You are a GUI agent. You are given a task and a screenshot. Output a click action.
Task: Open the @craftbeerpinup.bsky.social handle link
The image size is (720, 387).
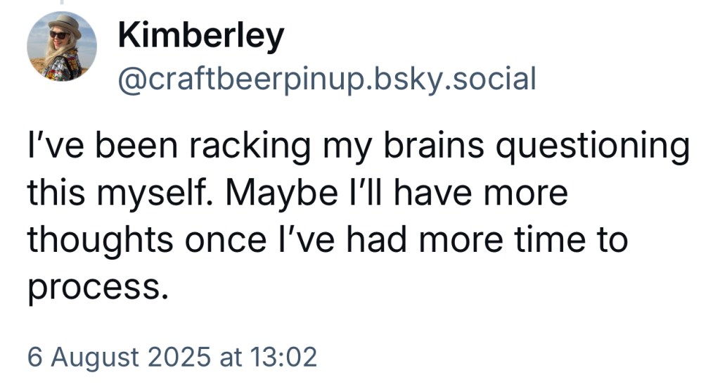(327, 79)
